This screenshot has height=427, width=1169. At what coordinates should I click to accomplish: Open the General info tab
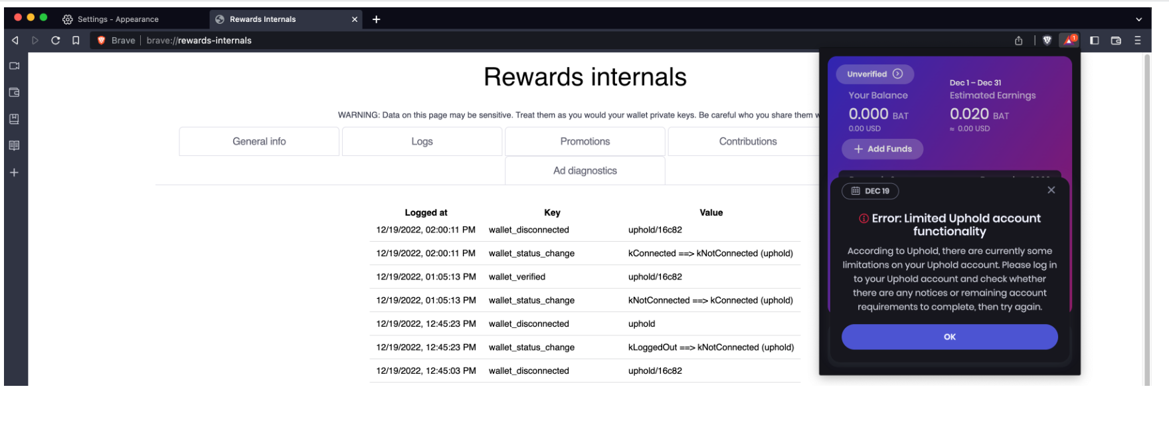click(x=259, y=141)
